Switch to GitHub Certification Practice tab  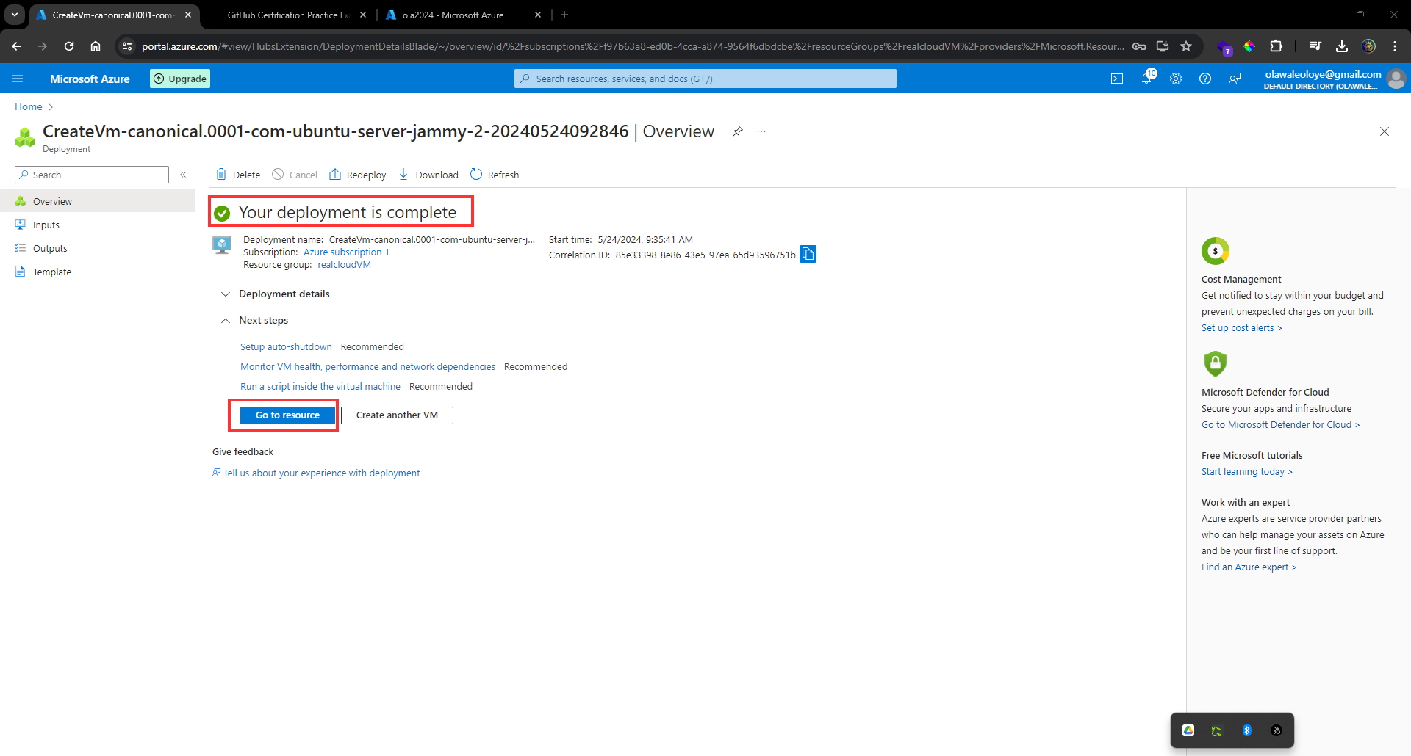(x=288, y=15)
